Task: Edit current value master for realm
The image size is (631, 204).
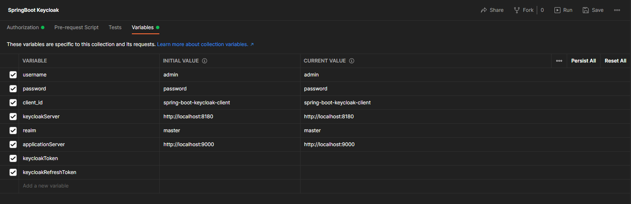Action: tap(465, 131)
